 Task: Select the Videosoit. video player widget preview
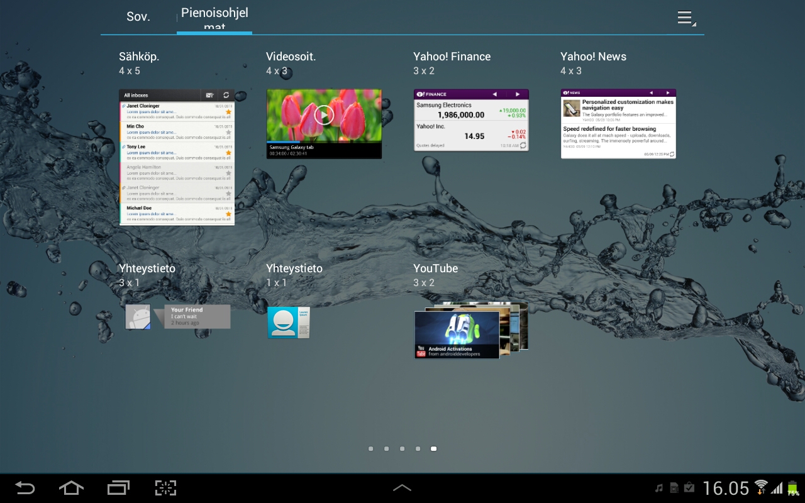[324, 124]
